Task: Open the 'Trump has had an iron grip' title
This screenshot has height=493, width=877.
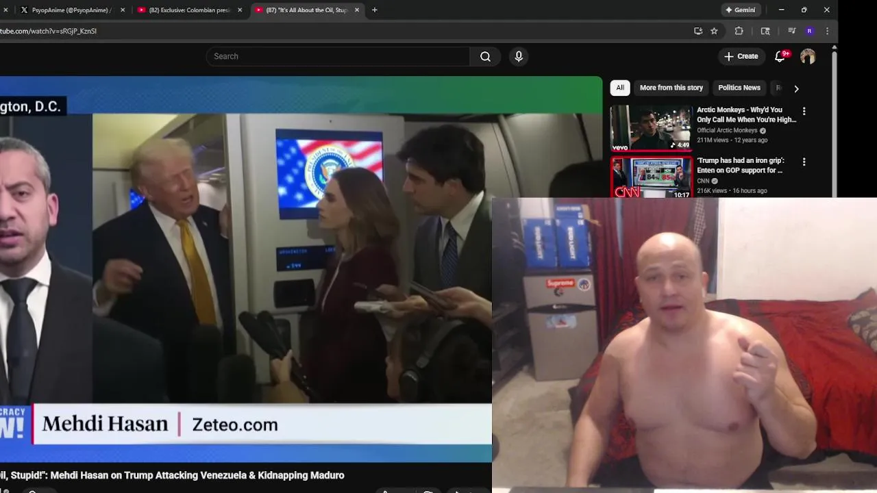Action: pyautogui.click(x=741, y=165)
